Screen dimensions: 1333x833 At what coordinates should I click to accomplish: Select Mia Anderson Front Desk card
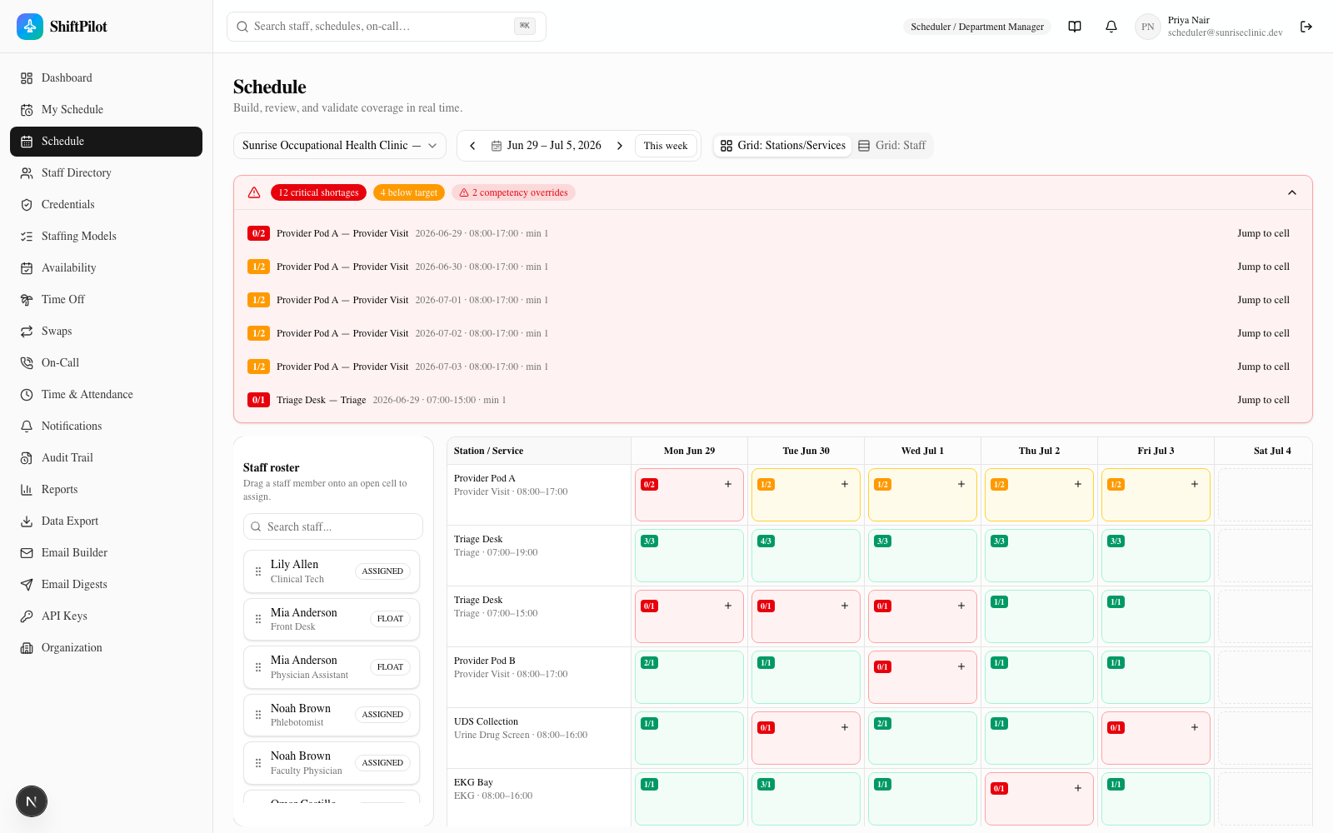[x=332, y=619]
